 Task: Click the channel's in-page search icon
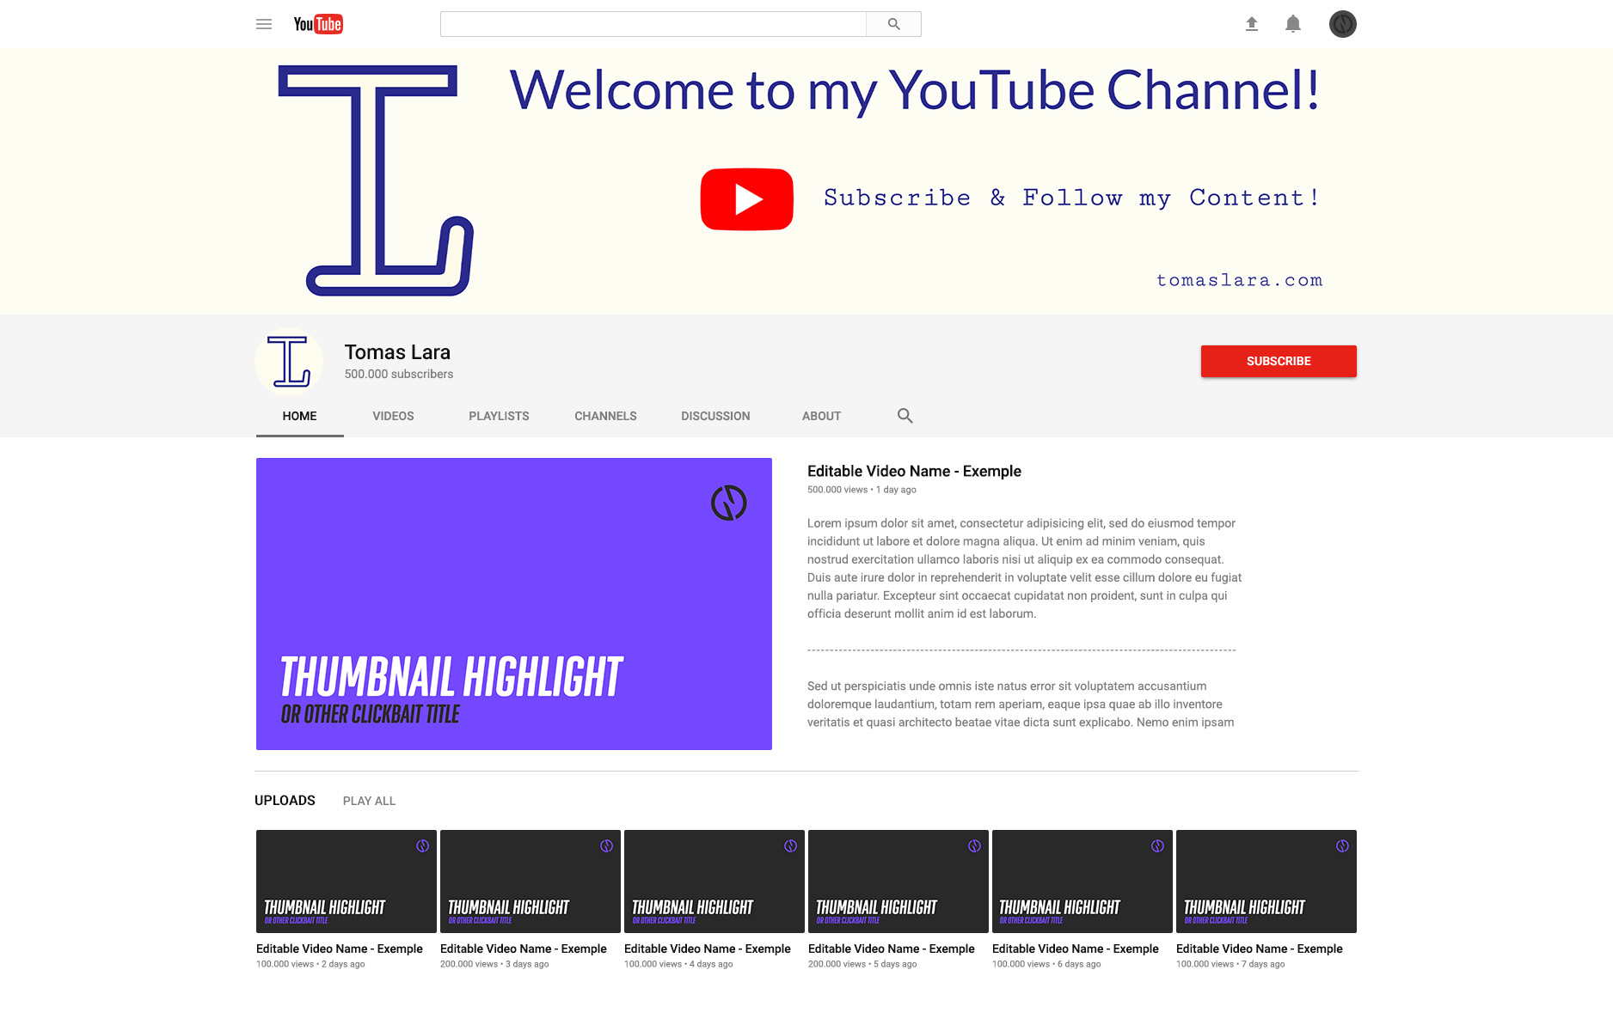pos(905,416)
